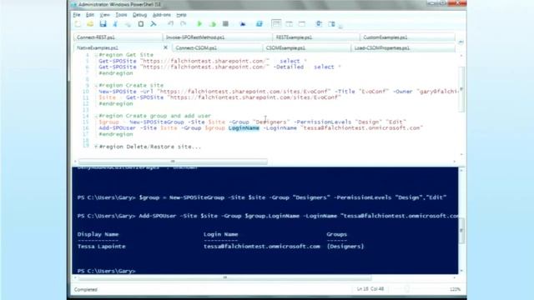Open the Add-ons menu

(161, 15)
